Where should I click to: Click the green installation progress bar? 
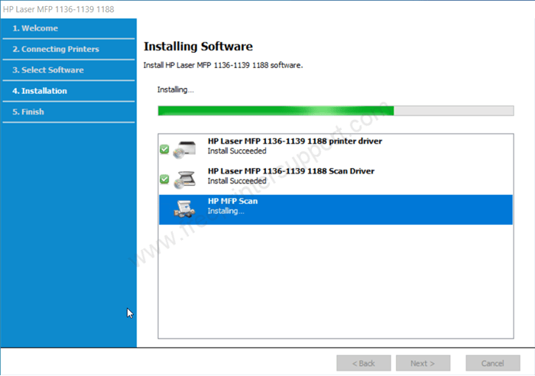click(x=336, y=111)
